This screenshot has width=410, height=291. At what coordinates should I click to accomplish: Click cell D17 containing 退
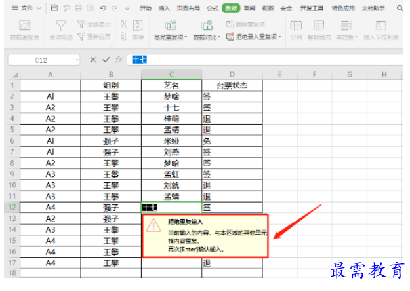click(232, 263)
